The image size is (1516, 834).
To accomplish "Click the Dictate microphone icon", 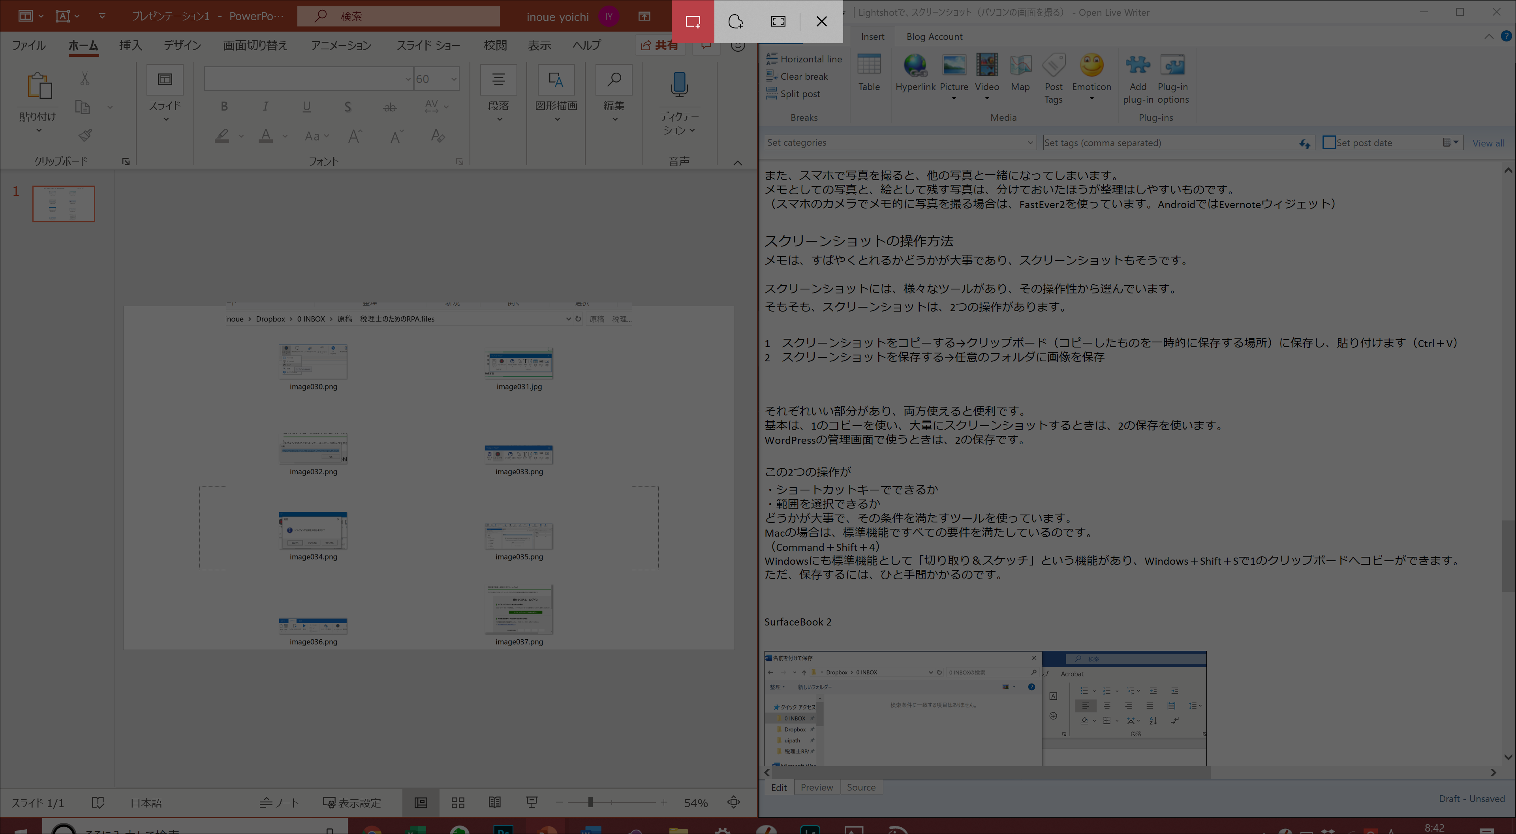I will click(679, 85).
